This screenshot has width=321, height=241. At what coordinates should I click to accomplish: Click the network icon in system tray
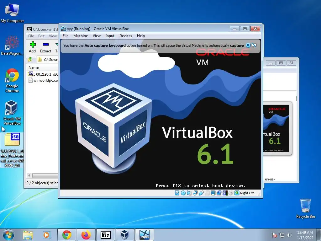282,235
